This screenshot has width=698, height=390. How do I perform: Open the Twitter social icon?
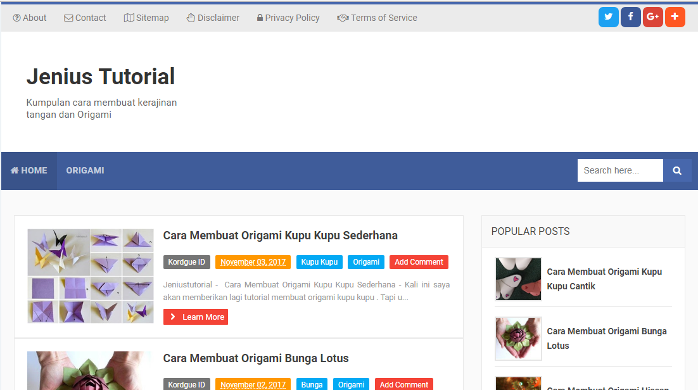[x=608, y=17]
